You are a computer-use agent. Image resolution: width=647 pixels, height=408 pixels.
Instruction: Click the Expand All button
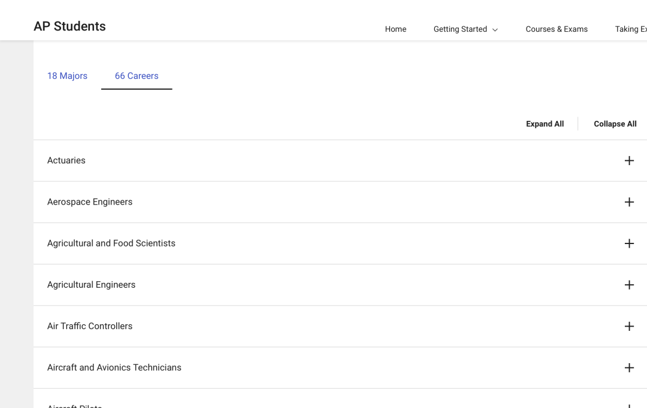click(x=545, y=124)
